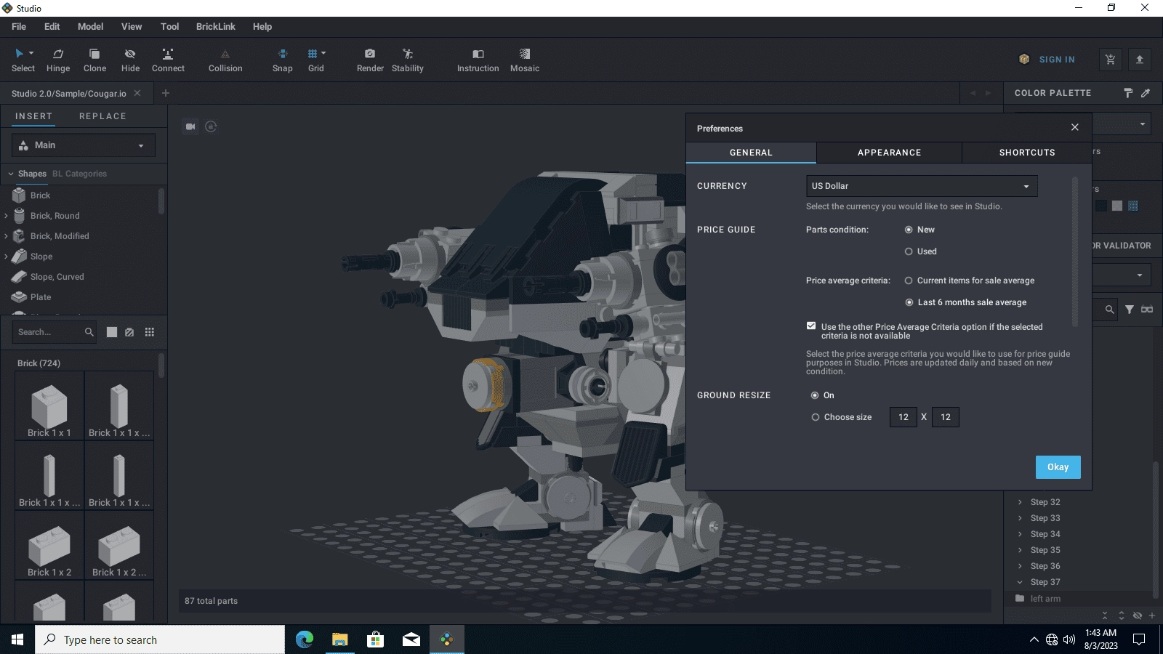The height and width of the screenshot is (654, 1163).
Task: Switch to Shortcuts preferences tab
Action: pos(1026,153)
